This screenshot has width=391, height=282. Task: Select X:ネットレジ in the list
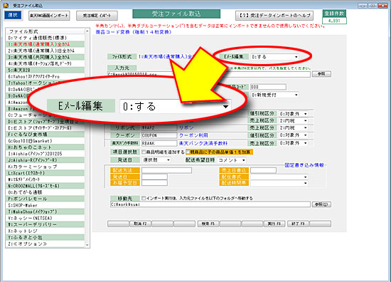[45, 231]
